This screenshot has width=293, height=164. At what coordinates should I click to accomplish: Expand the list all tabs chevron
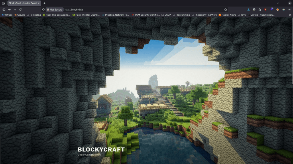coord(278,3)
